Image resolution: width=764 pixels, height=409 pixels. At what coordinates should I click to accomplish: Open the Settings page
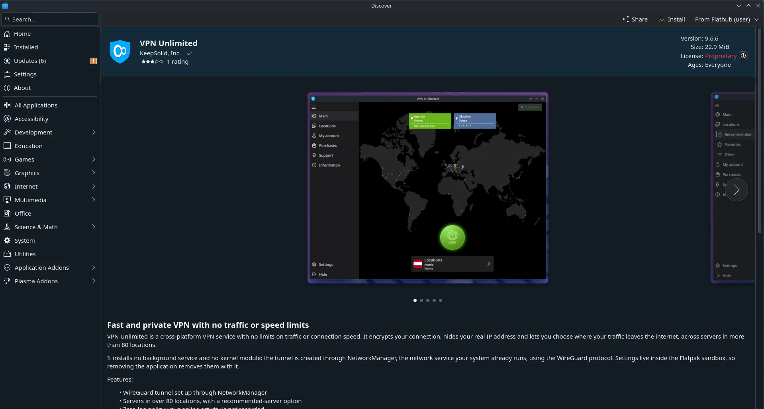(50, 74)
